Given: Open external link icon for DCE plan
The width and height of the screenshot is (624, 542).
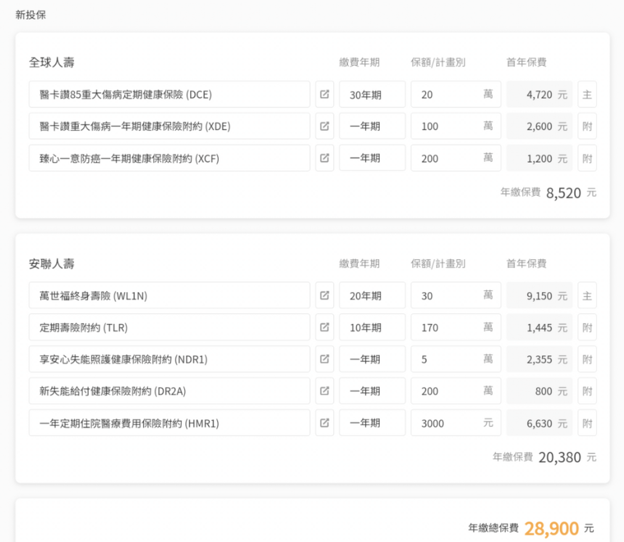Looking at the screenshot, I should (x=324, y=94).
